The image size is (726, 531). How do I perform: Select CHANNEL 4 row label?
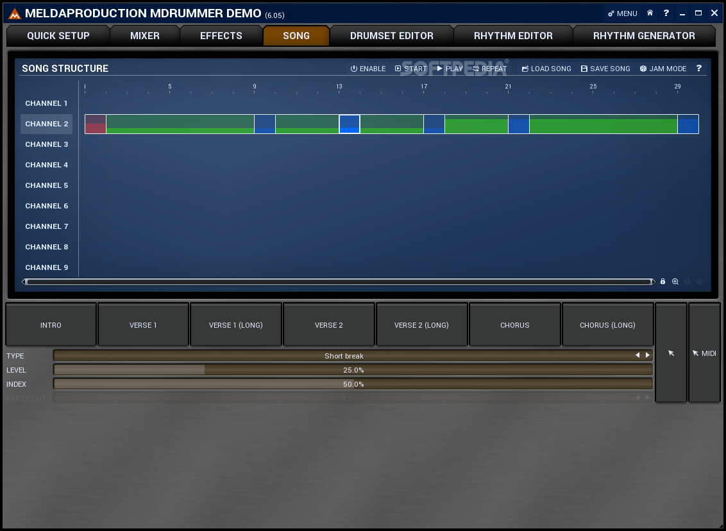[x=46, y=165]
